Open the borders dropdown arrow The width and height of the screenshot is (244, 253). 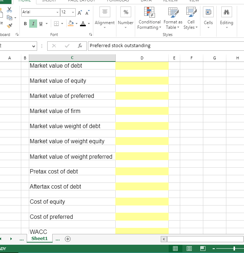[62, 24]
